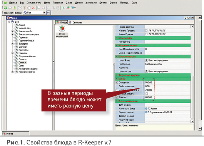Collapse the Модификаторы property section
204x146 pixels.
tap(117, 45)
